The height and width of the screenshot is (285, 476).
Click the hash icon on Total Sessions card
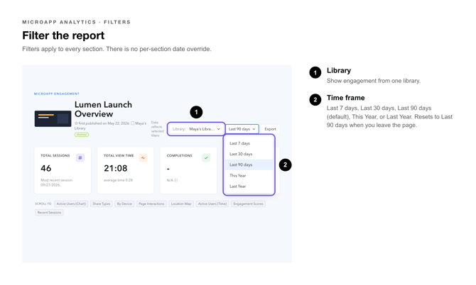pos(80,158)
